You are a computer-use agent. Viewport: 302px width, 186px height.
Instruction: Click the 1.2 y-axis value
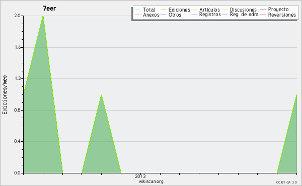coord(17,78)
